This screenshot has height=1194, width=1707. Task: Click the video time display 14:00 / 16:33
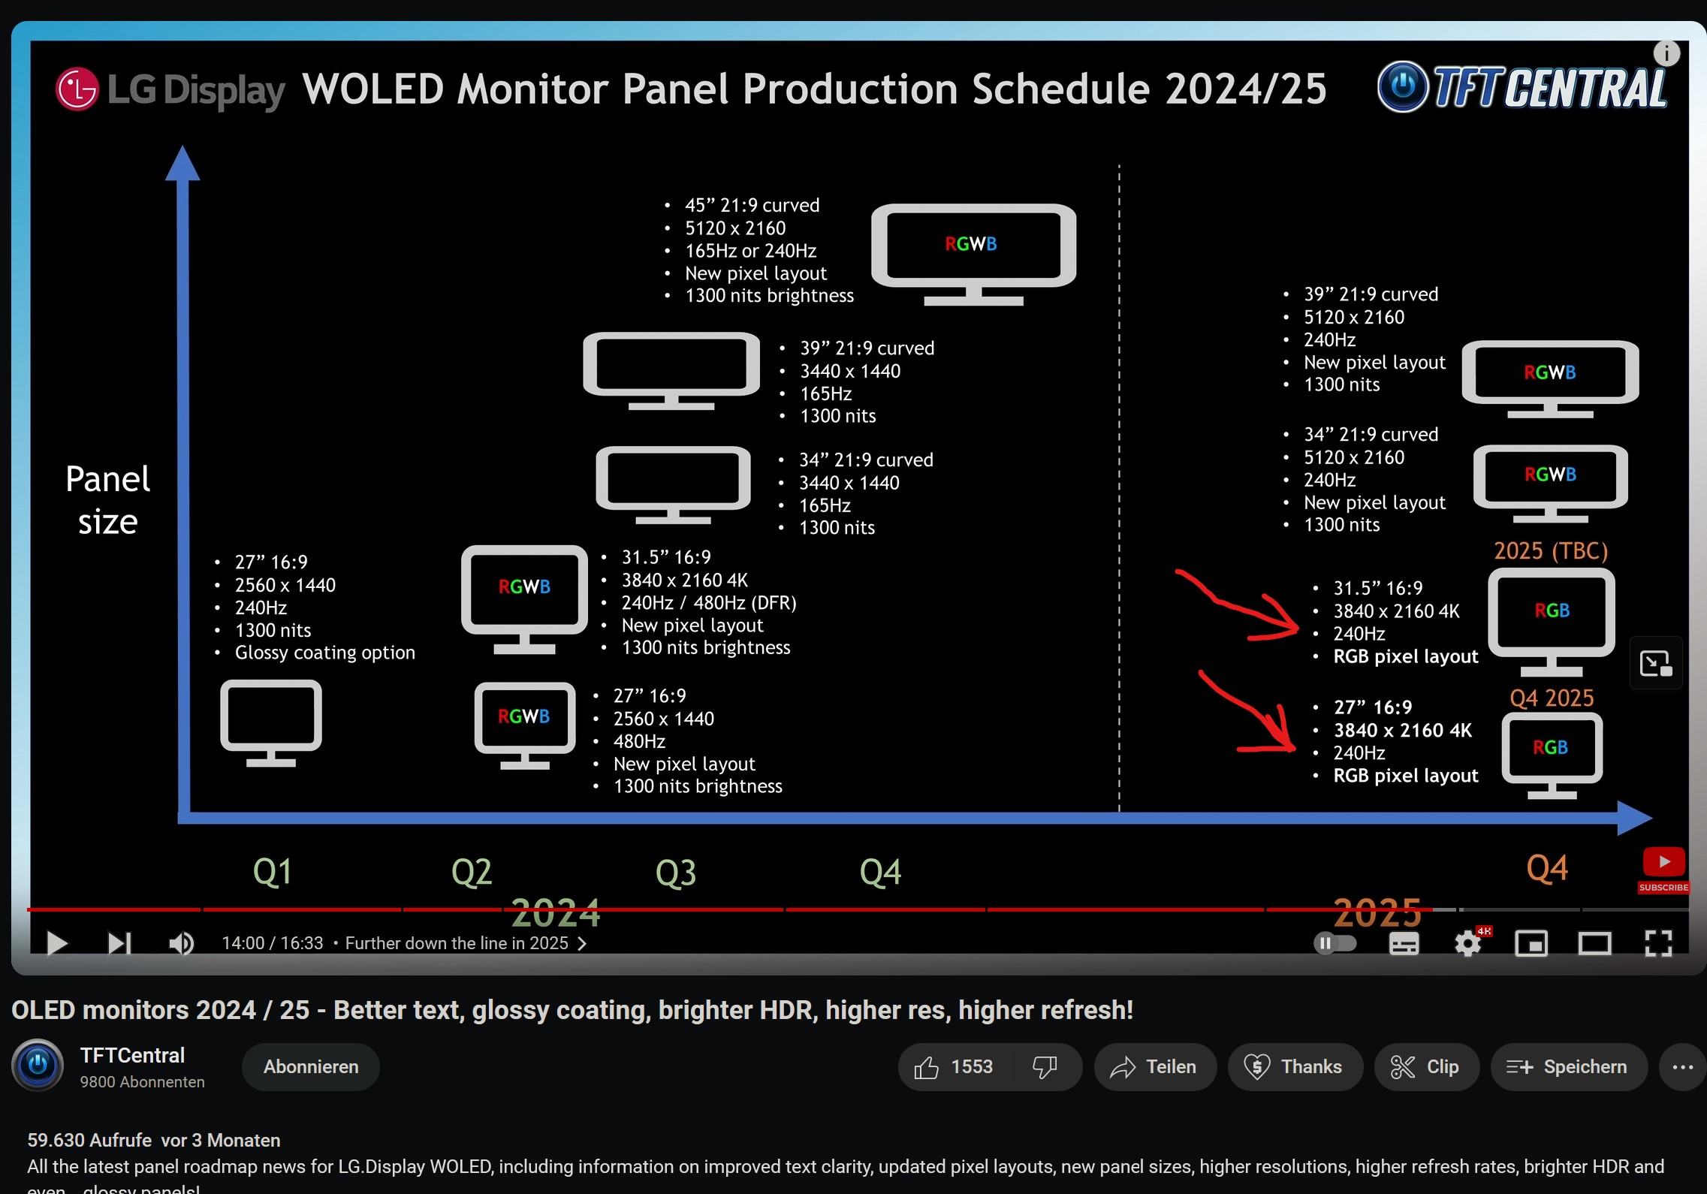(273, 943)
